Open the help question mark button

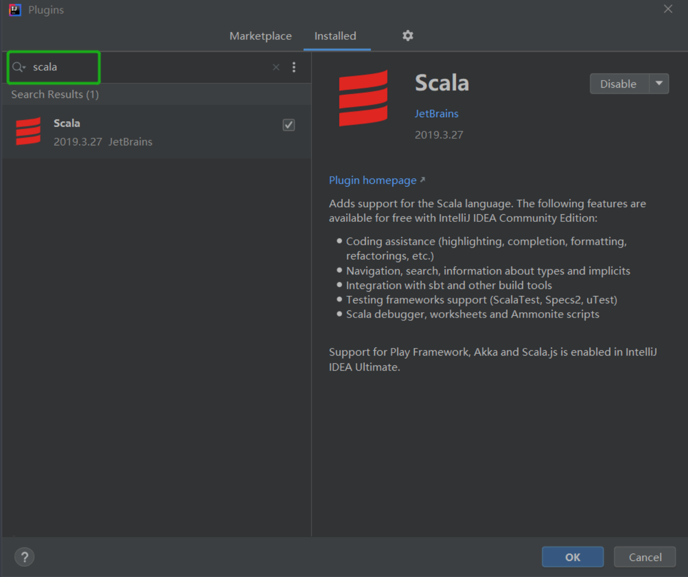pyautogui.click(x=25, y=557)
